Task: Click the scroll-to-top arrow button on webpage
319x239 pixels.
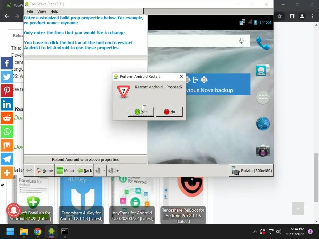Action: (298, 209)
